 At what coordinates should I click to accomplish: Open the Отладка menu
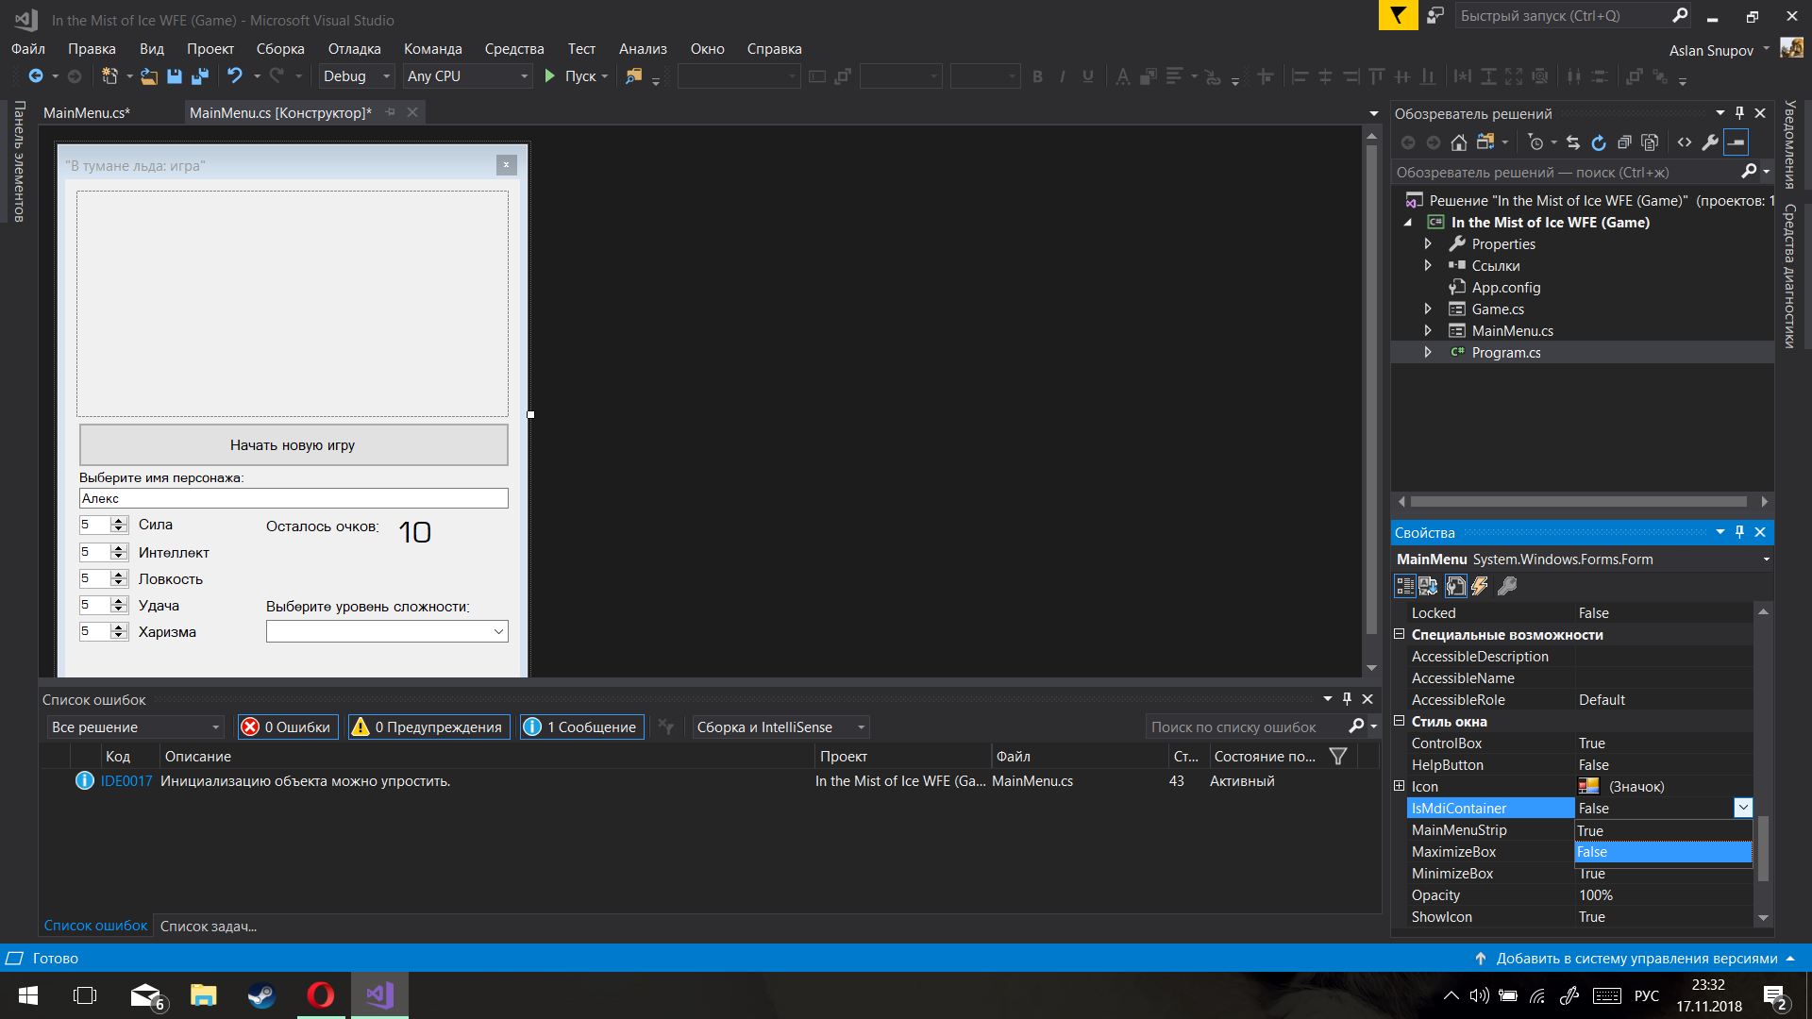[x=354, y=49]
